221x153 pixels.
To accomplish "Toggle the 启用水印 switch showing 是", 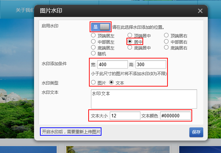I will (x=101, y=27).
